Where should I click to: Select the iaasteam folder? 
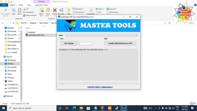pyautogui.click(x=30, y=32)
